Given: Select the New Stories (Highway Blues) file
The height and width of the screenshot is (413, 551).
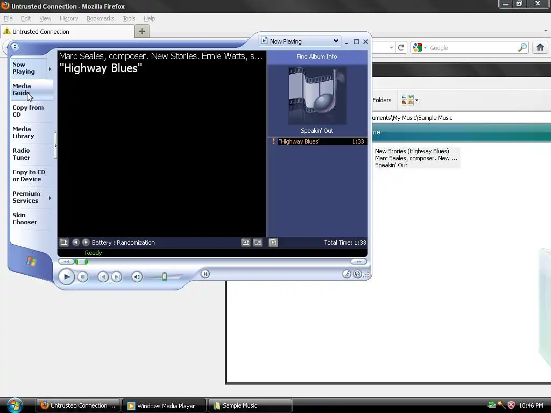Looking at the screenshot, I should tap(416, 158).
